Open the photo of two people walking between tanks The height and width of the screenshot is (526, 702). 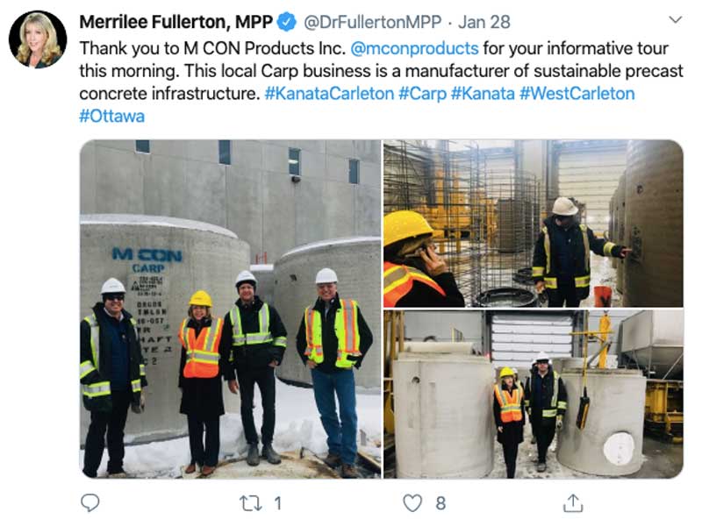(534, 394)
